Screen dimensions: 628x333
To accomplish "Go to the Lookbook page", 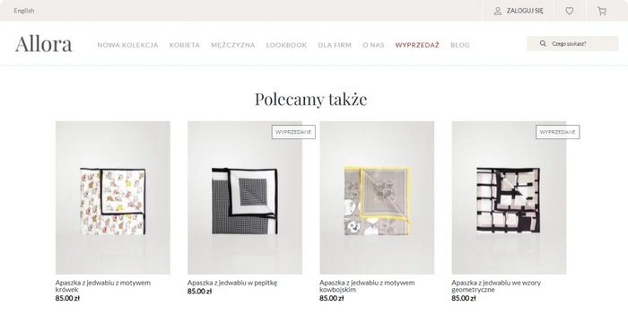I will coord(286,45).
